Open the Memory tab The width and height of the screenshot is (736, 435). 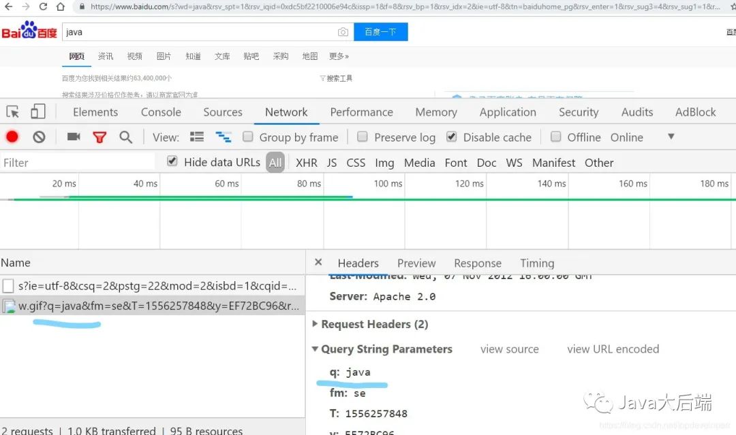(x=436, y=112)
